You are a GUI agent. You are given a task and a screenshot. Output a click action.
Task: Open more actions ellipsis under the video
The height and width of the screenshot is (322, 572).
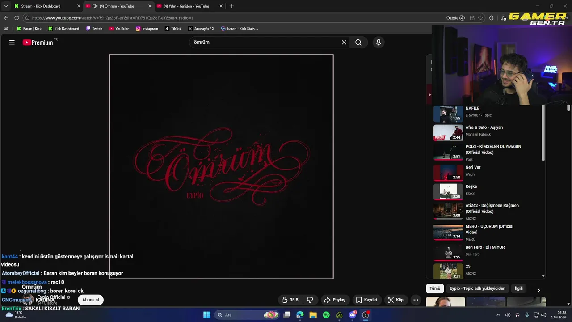(416, 300)
